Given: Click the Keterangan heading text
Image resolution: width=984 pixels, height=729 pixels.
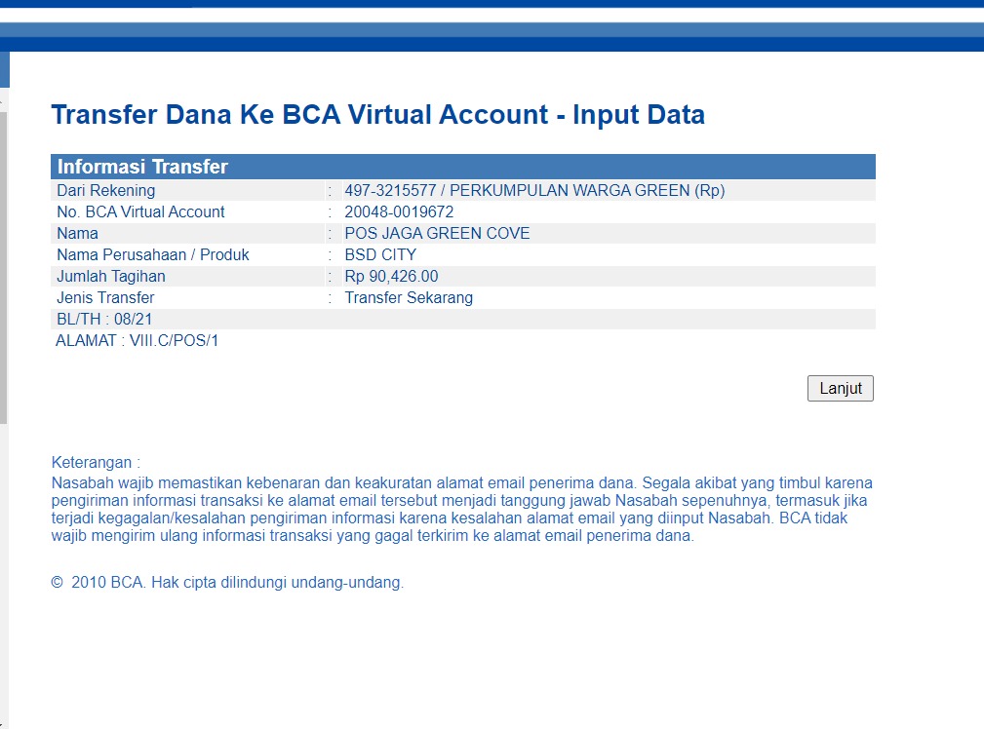Looking at the screenshot, I should point(96,463).
